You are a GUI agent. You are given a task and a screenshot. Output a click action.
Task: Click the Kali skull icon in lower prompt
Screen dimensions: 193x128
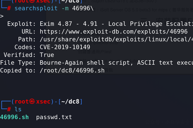(x=32, y=101)
